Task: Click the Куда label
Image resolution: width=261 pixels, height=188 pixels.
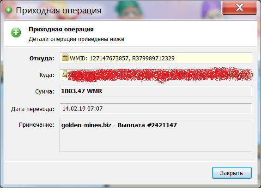Action: pos(47,75)
